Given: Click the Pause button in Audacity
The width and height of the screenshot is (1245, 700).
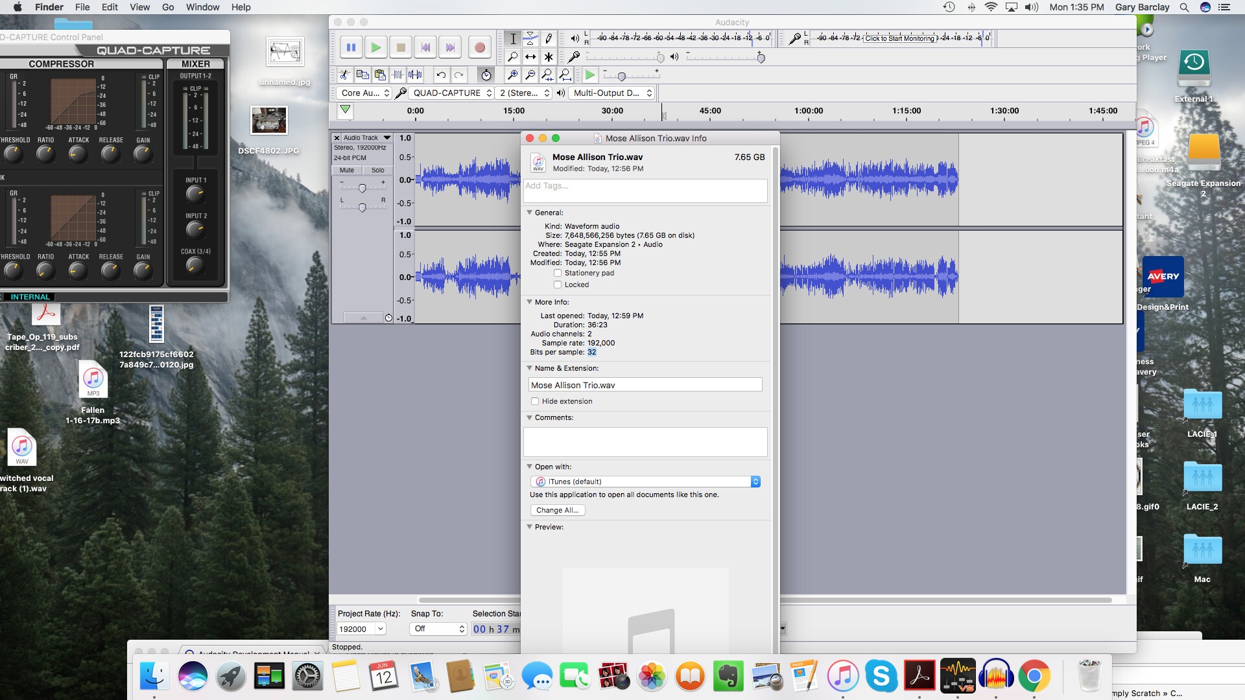Looking at the screenshot, I should (351, 47).
